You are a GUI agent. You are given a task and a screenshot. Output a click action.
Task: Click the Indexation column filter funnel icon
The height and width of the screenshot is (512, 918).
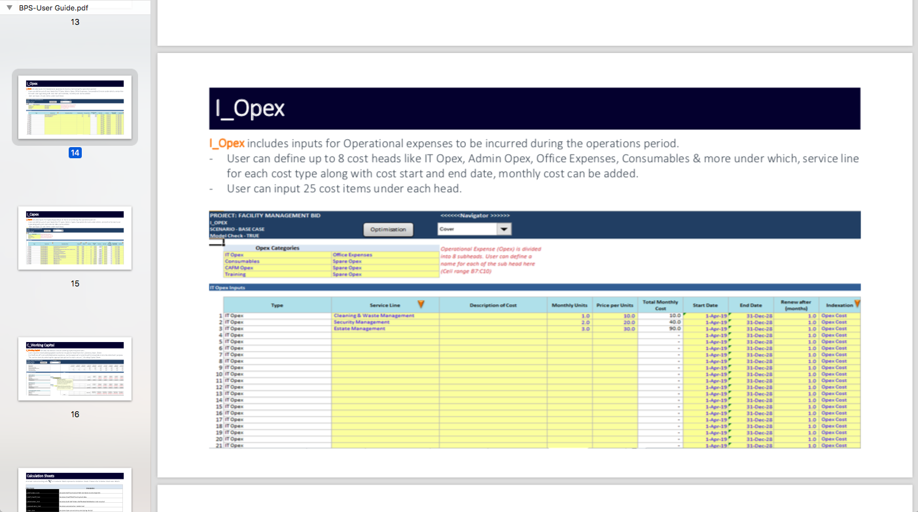point(856,304)
